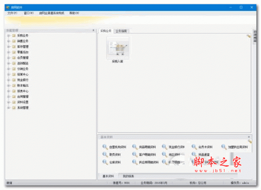
Task: Select the 分销业务 tree label
Action: [x=23, y=69]
